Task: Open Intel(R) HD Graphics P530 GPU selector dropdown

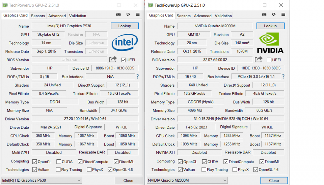Action: (42, 180)
